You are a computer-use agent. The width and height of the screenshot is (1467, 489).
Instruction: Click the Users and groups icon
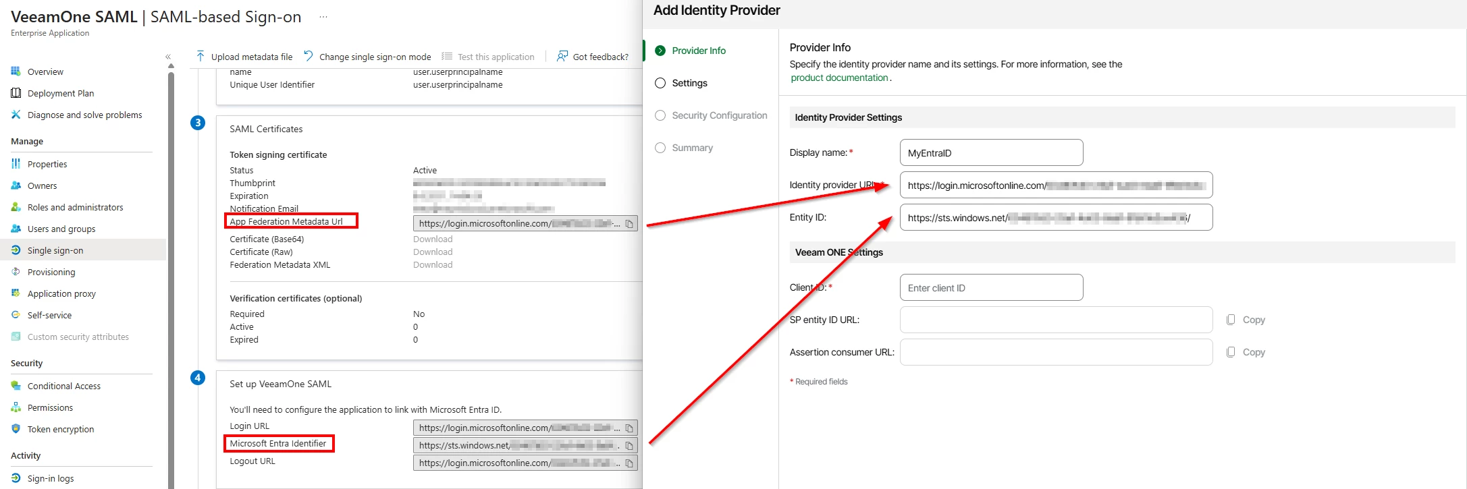(16, 228)
